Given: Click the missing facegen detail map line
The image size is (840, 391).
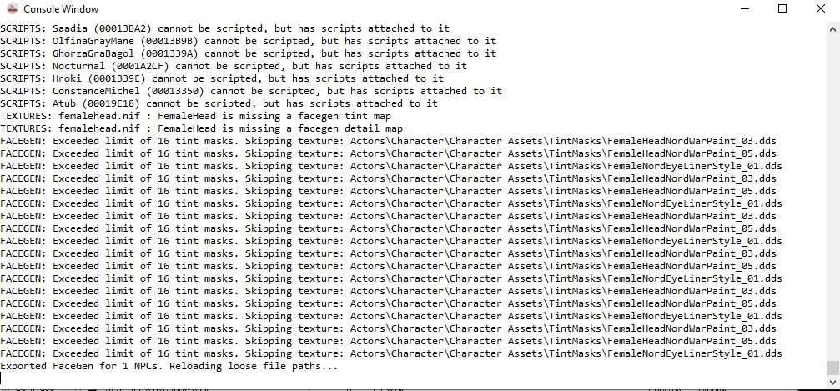Looking at the screenshot, I should click(x=201, y=128).
